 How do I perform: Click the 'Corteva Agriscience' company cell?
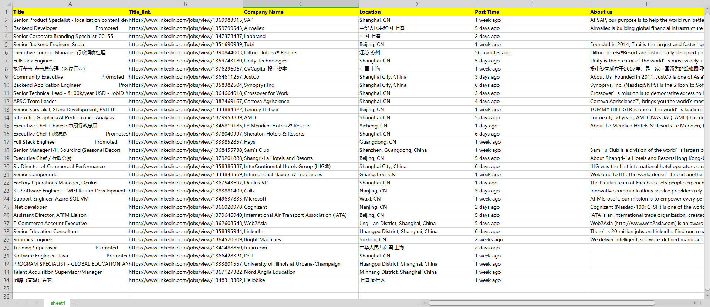[301, 101]
